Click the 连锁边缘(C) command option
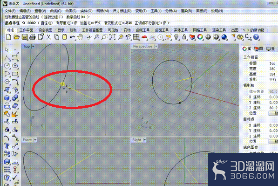This screenshot has height=186, width=278. coord(54,17)
